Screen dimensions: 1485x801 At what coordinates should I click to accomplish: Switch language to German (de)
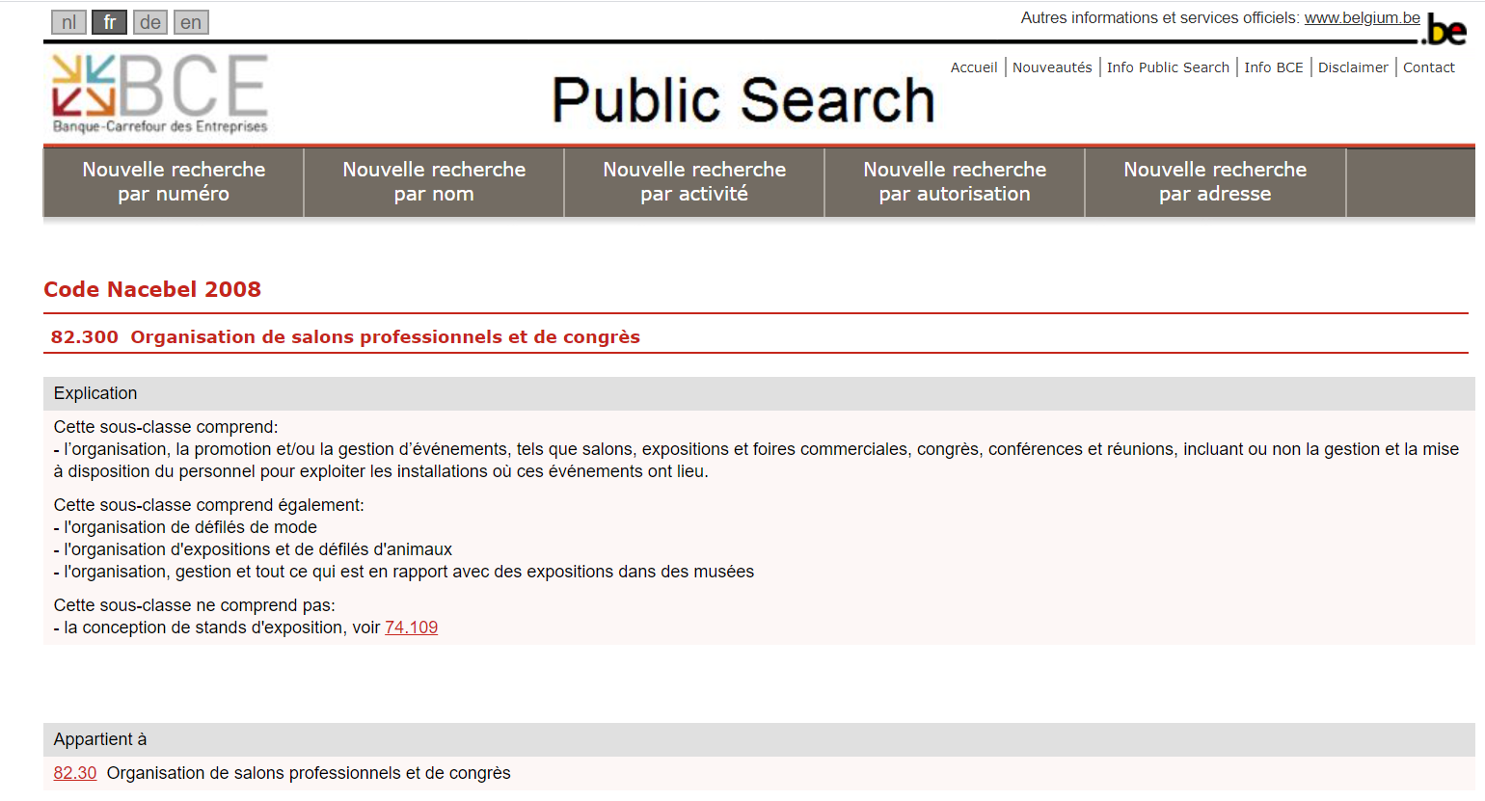coord(149,22)
